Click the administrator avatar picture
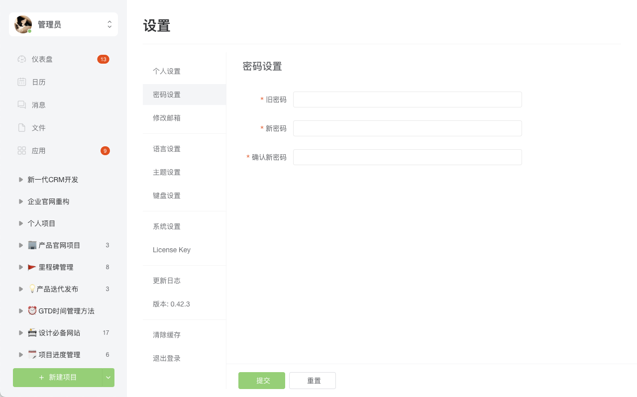Screen dimensions: 637x397 tap(23, 24)
